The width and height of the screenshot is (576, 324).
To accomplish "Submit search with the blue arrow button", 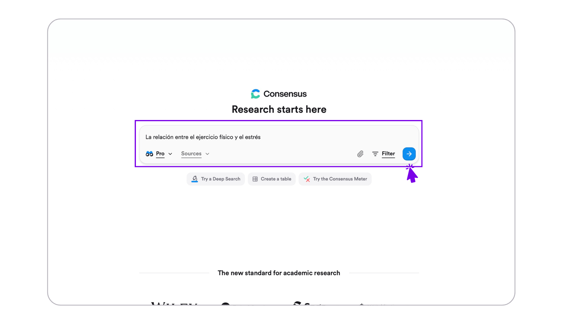I will coord(409,154).
